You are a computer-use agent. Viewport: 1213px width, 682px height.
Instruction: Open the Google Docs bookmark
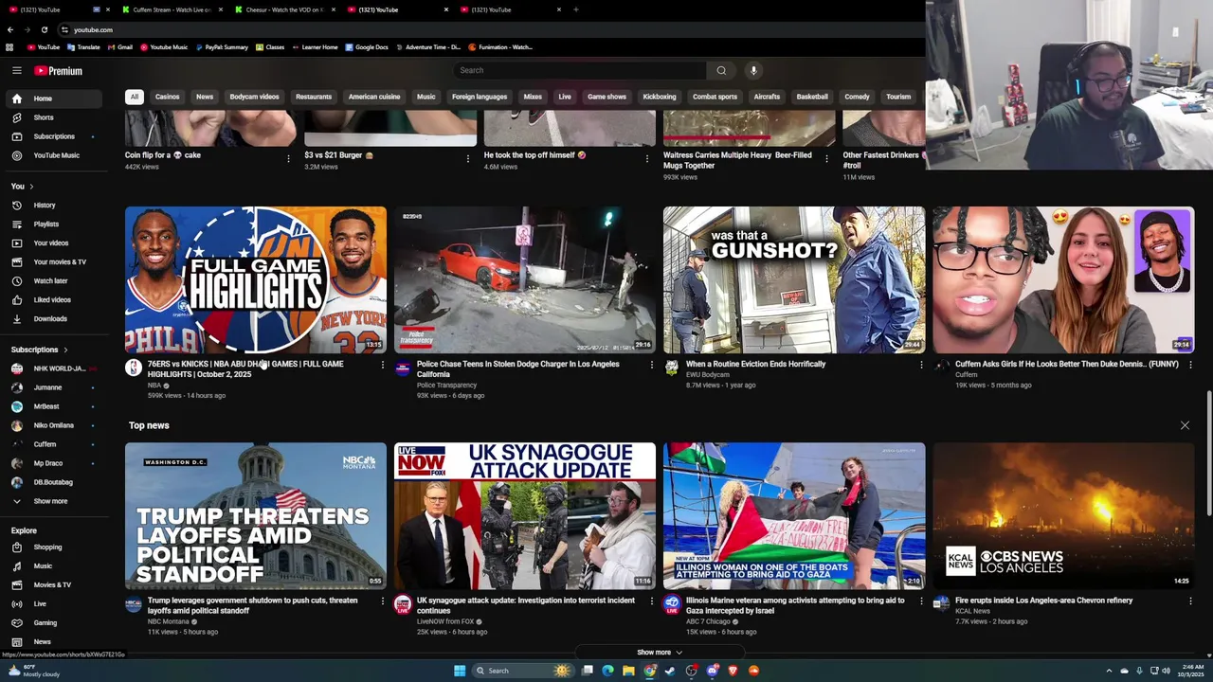tap(367, 46)
